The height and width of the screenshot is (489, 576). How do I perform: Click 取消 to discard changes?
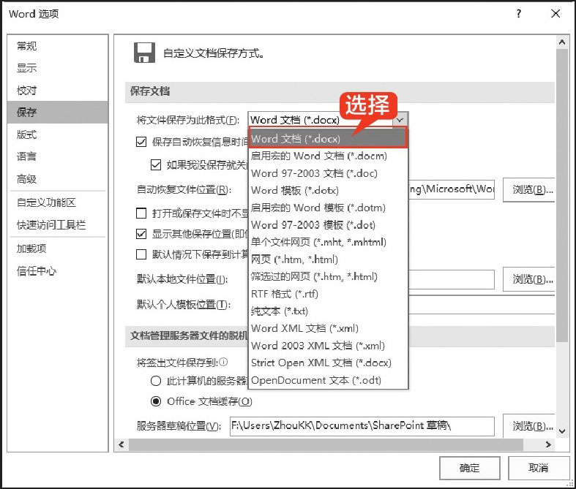pos(538,468)
